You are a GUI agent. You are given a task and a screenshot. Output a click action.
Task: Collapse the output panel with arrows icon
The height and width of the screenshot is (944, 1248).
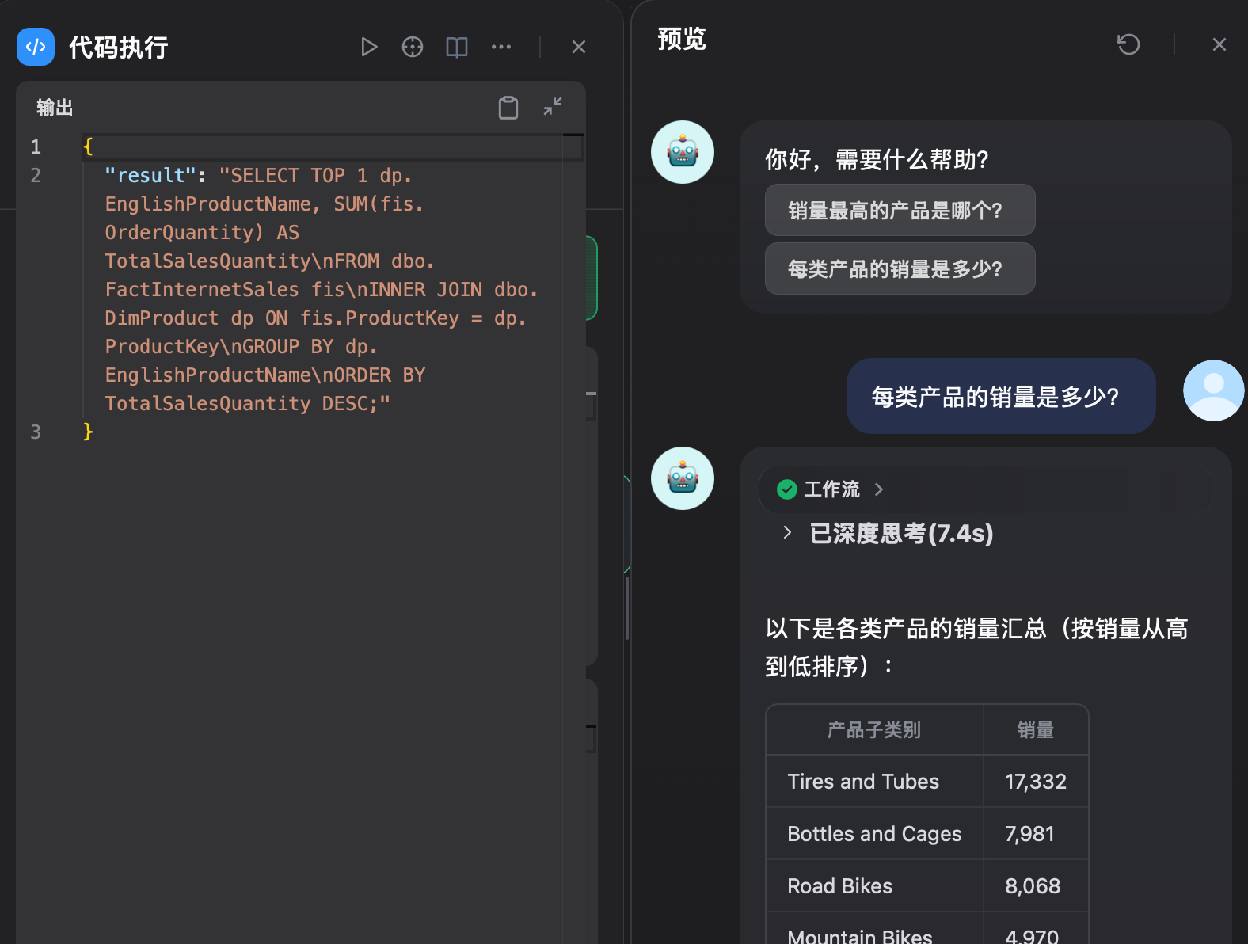(553, 106)
